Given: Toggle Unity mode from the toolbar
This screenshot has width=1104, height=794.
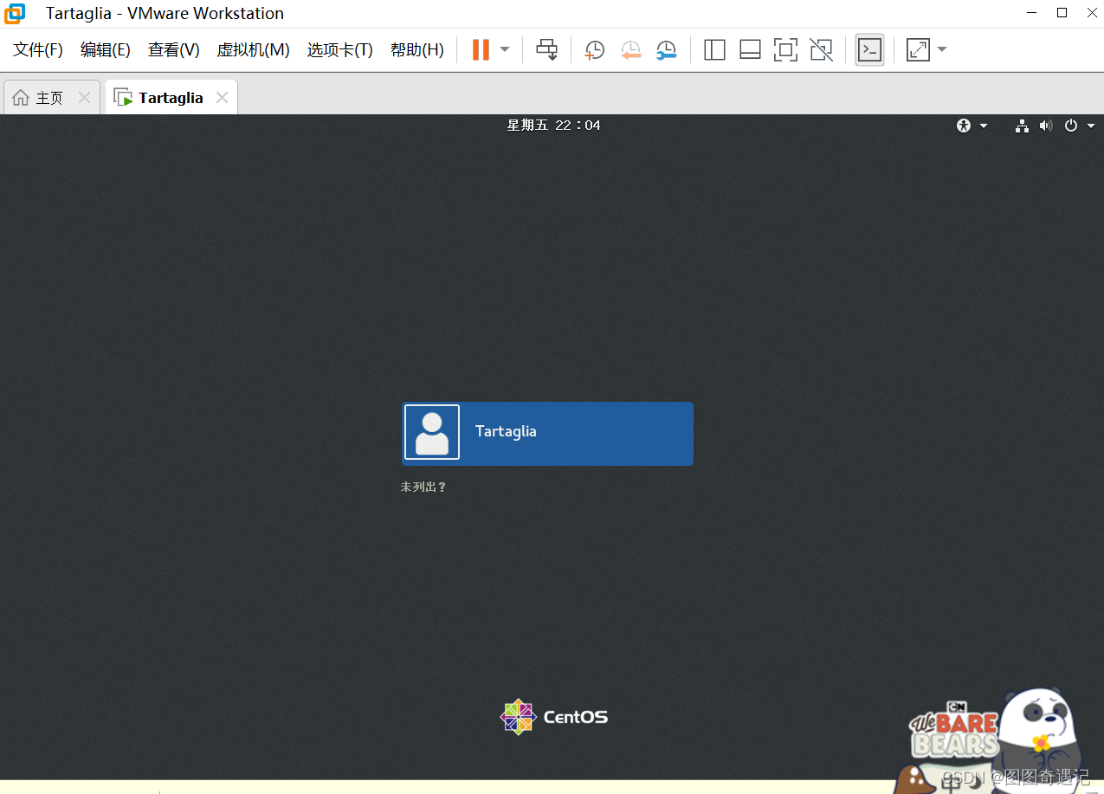Looking at the screenshot, I should 821,50.
